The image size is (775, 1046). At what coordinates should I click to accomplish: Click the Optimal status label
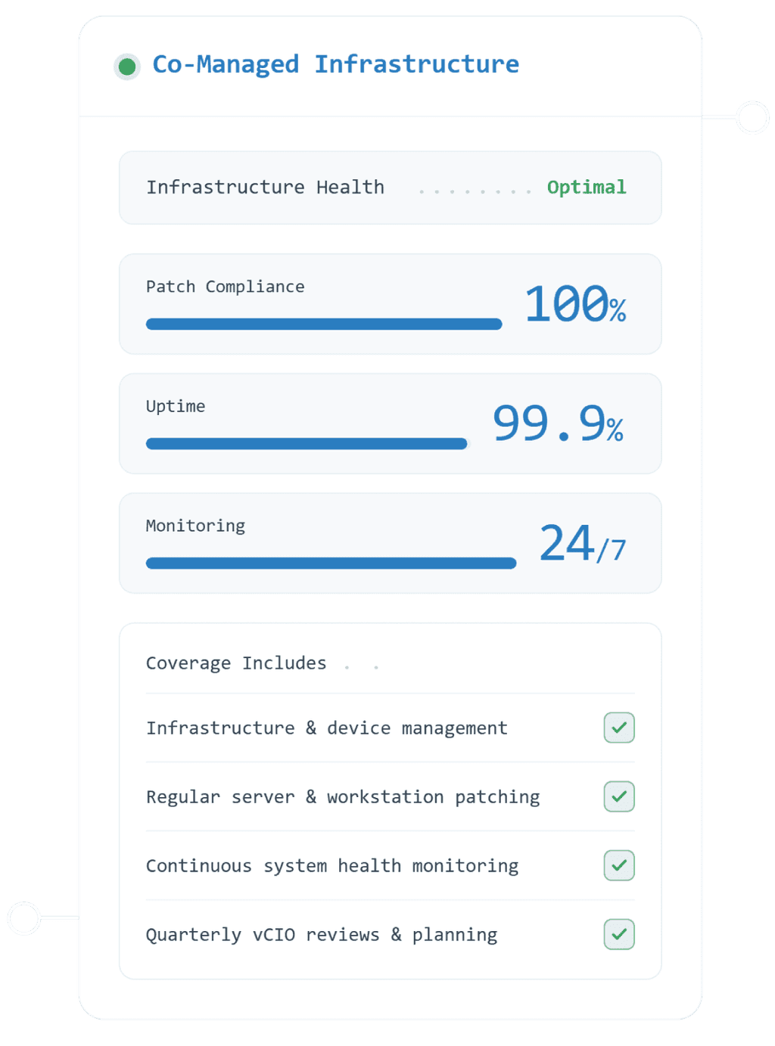click(587, 188)
